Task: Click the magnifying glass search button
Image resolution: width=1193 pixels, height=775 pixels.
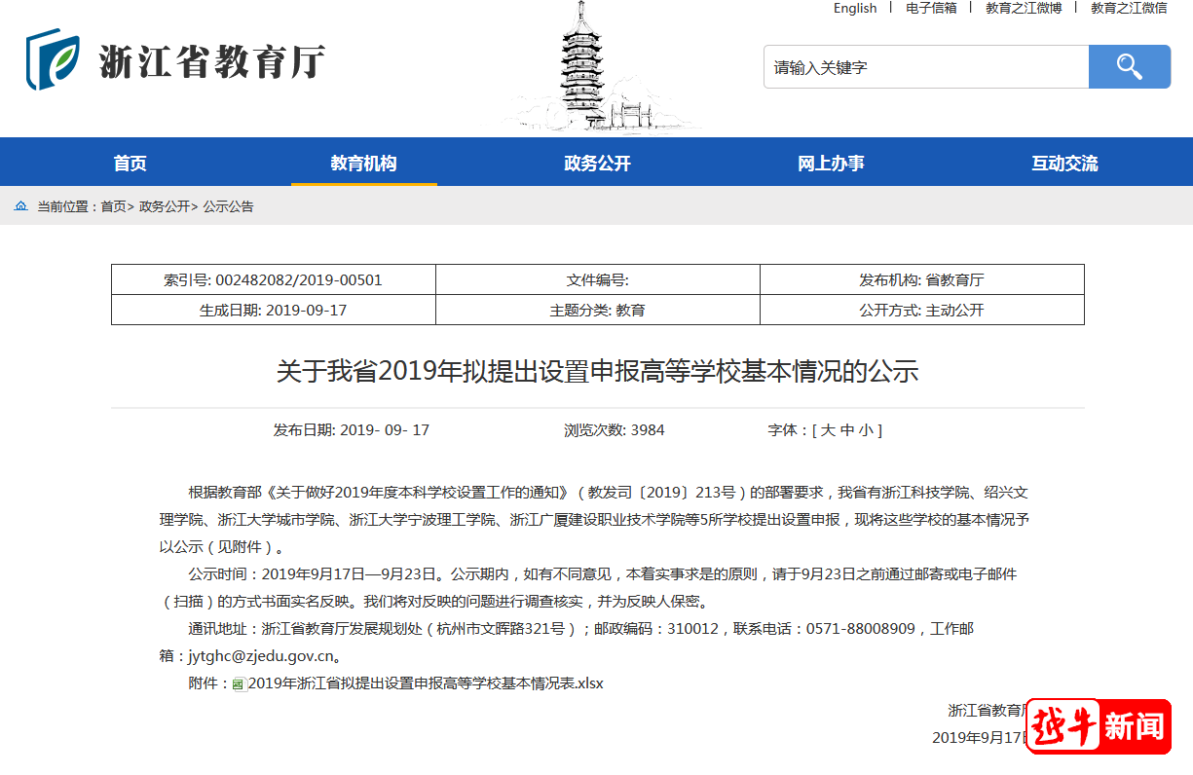Action: [x=1129, y=67]
